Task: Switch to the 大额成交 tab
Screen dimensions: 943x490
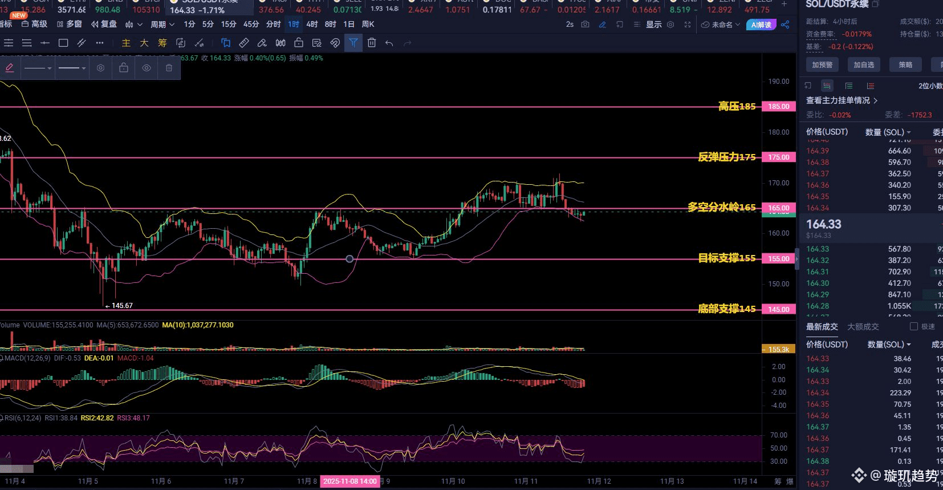Action: coord(863,327)
